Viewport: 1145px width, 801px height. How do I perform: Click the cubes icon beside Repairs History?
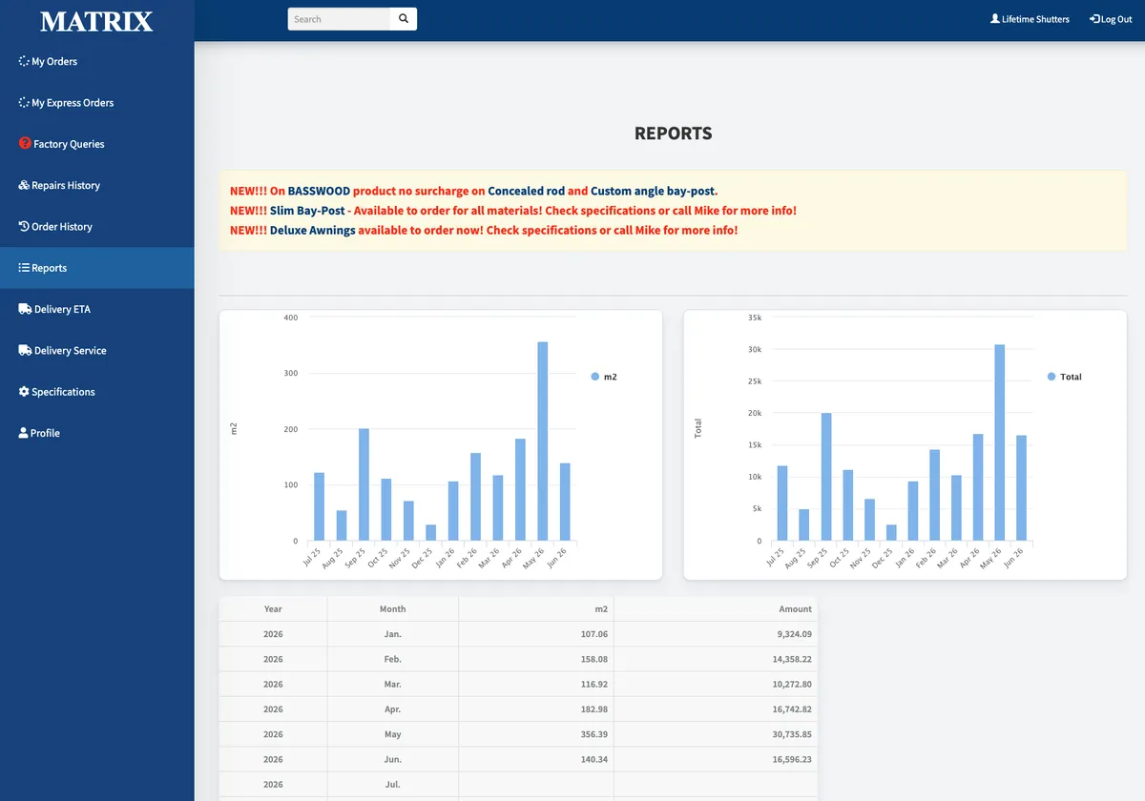point(24,185)
